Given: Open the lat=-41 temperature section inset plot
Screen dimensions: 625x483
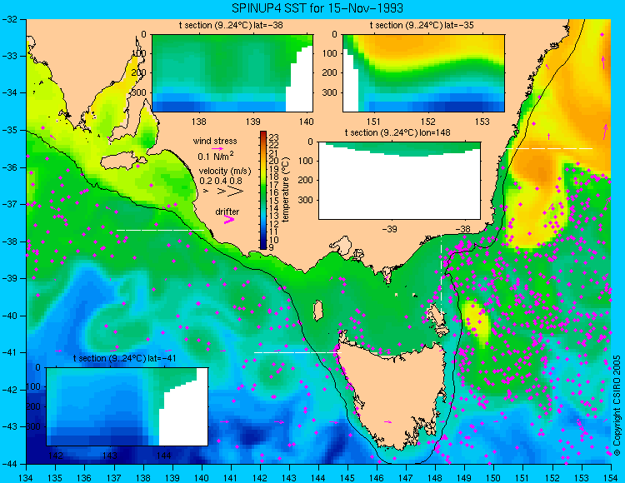Looking at the screenshot, I should [x=127, y=406].
